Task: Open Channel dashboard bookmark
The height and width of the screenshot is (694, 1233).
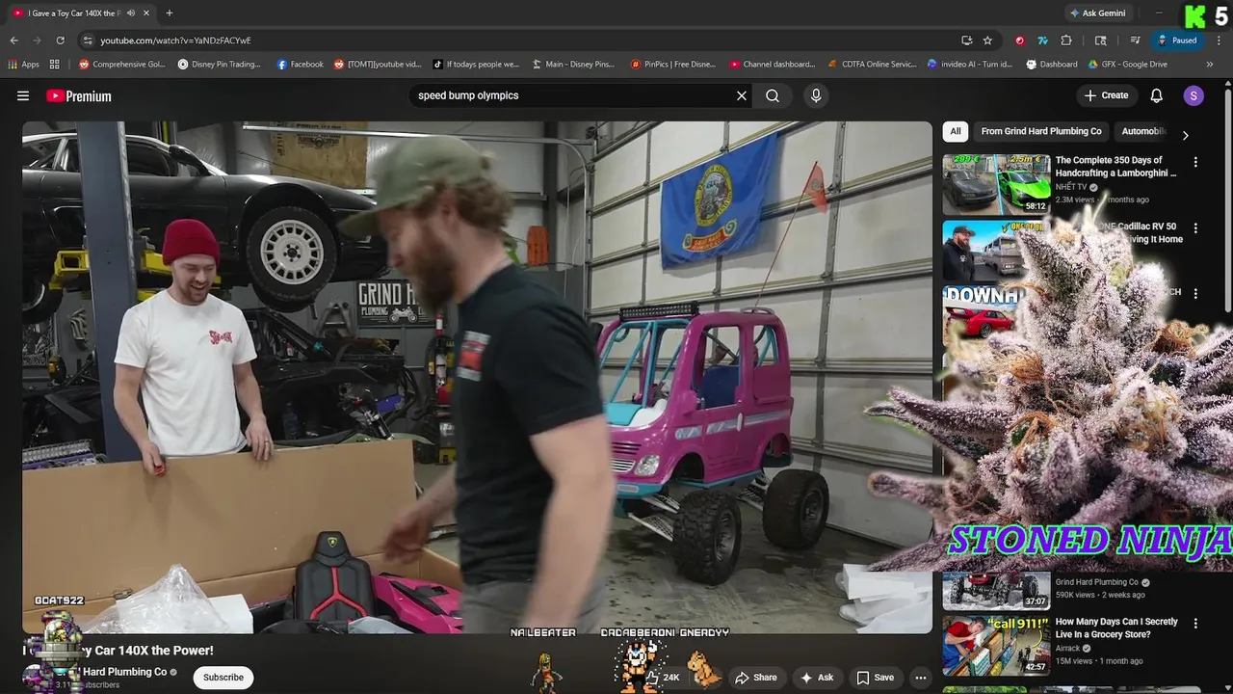Action: (x=773, y=65)
